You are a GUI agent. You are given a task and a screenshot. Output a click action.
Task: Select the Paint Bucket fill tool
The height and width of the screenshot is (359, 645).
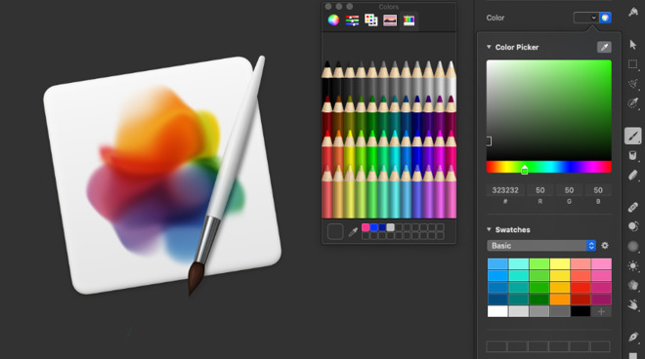[632, 155]
